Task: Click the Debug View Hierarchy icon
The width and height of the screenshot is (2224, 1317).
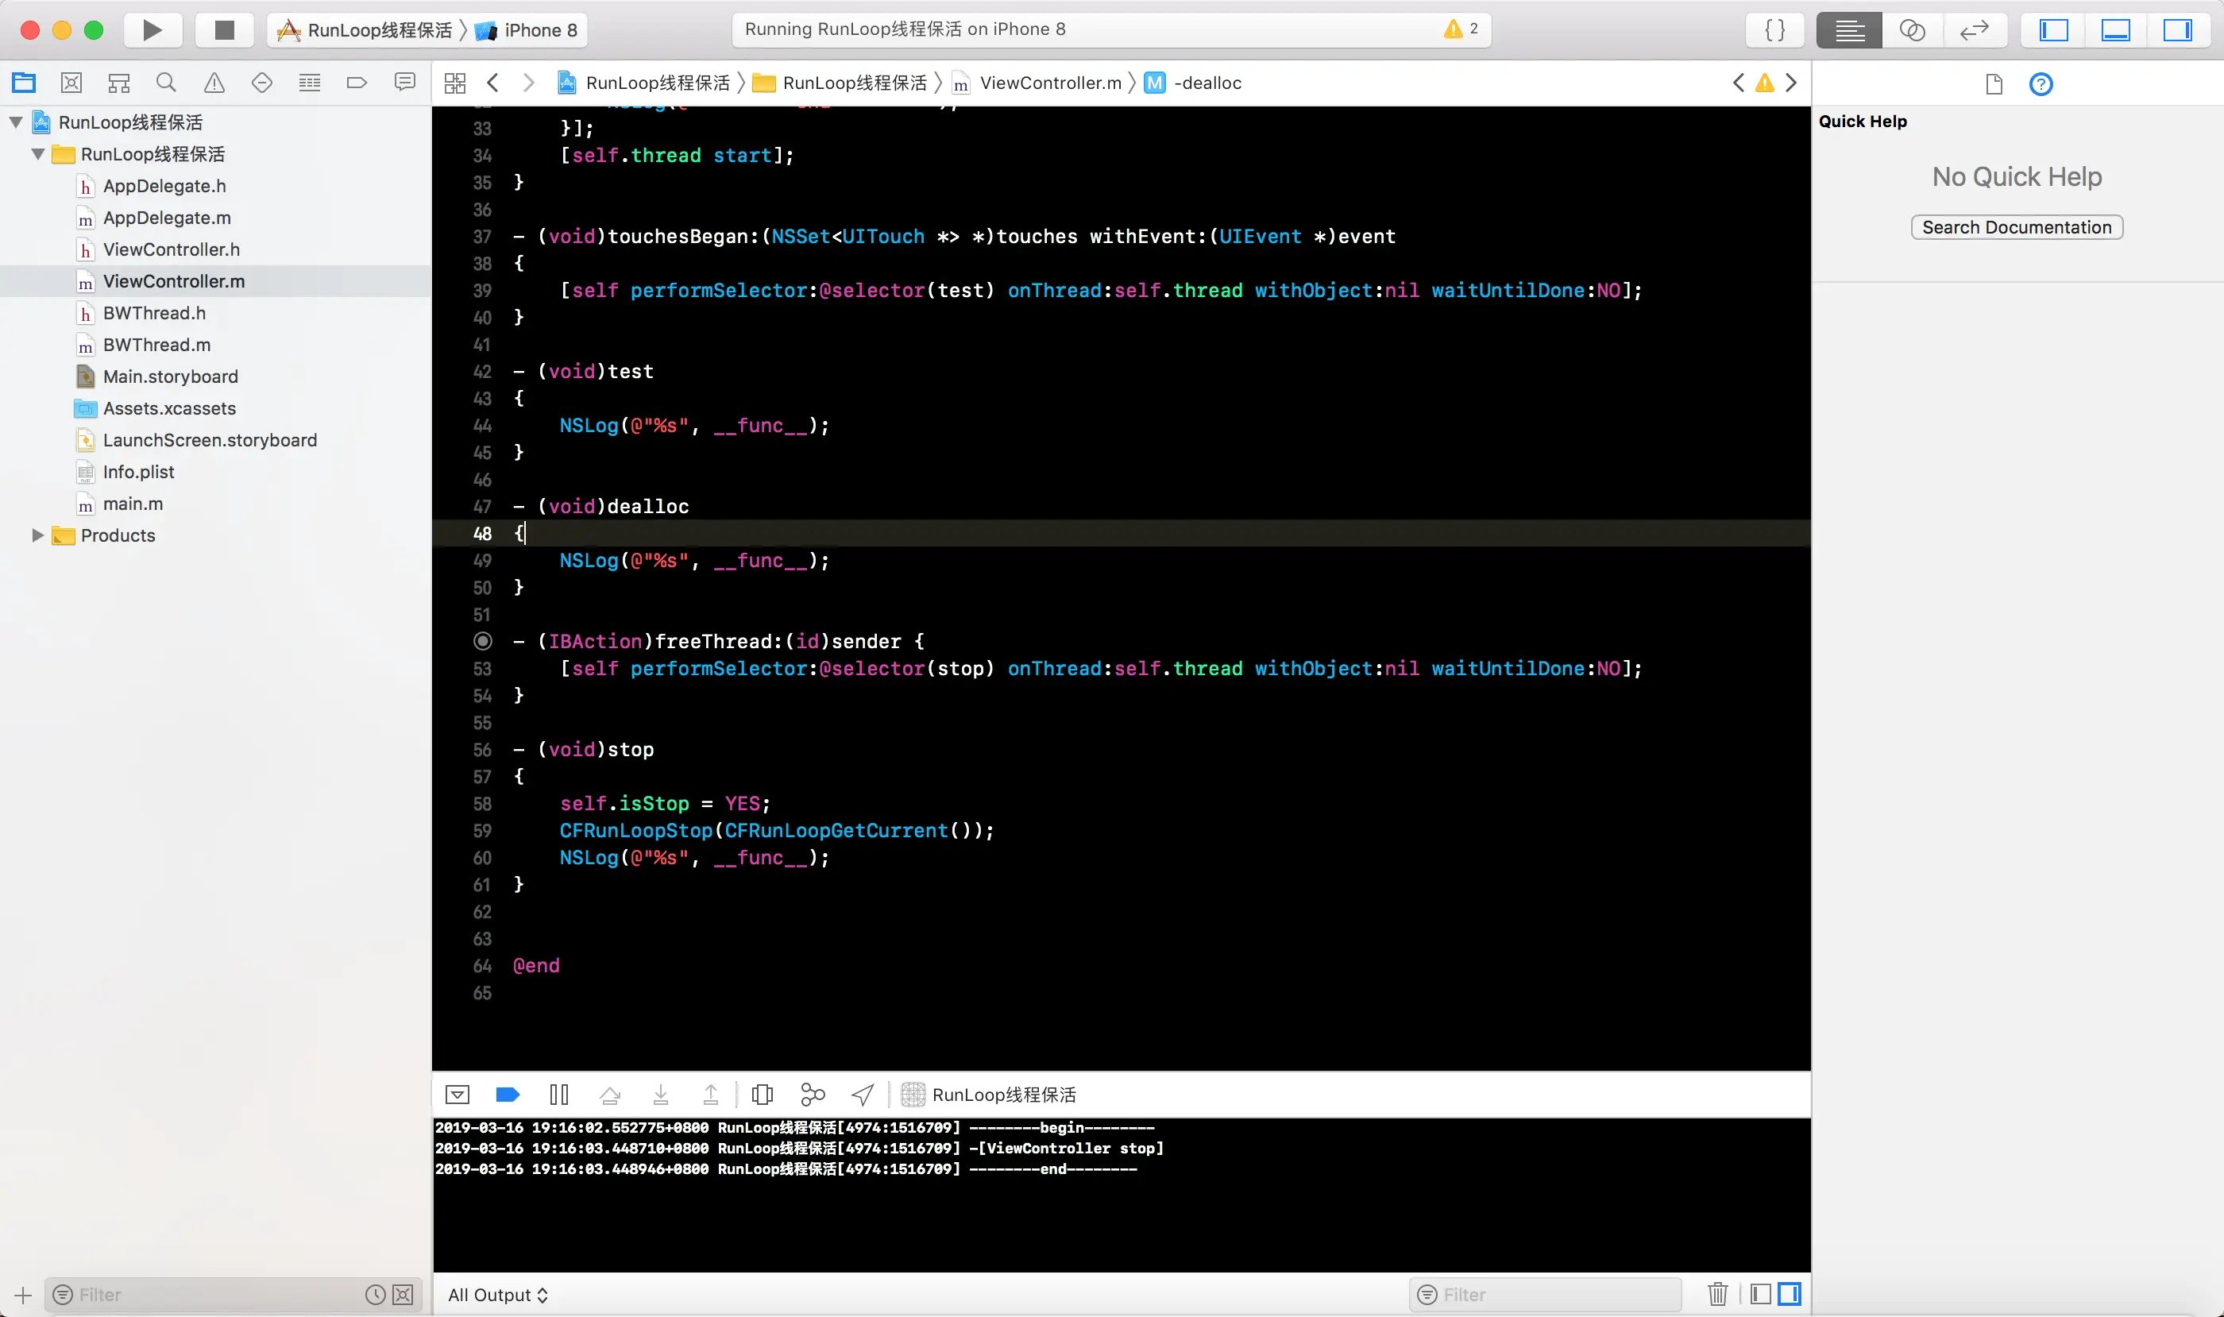Action: [762, 1095]
